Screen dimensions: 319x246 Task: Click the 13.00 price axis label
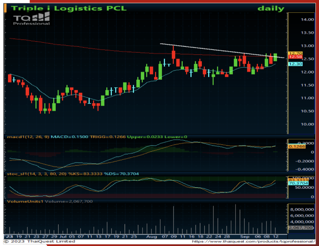point(307,46)
